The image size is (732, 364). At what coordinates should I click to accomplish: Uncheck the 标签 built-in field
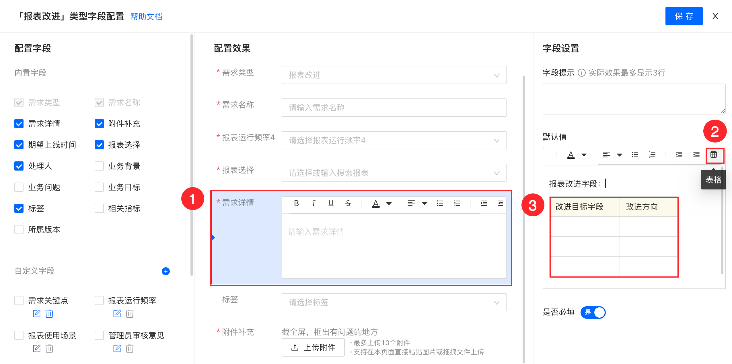click(19, 209)
